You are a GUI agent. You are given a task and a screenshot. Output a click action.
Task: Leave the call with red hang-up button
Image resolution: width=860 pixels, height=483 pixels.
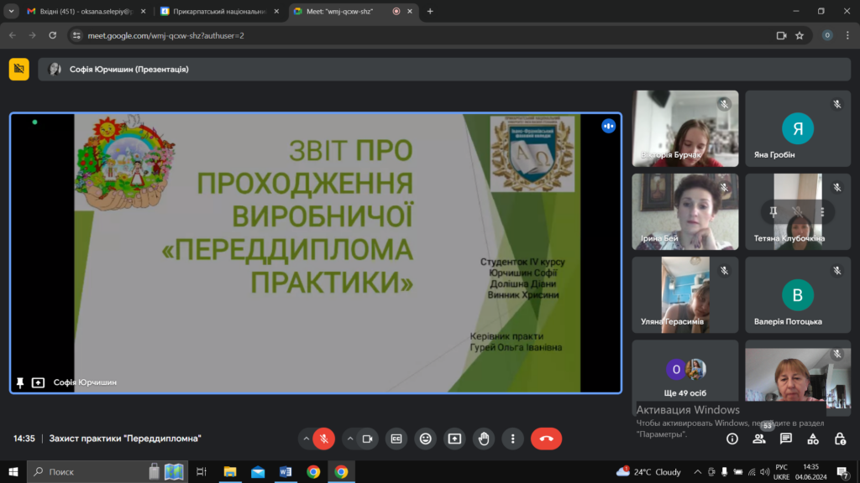pos(546,439)
